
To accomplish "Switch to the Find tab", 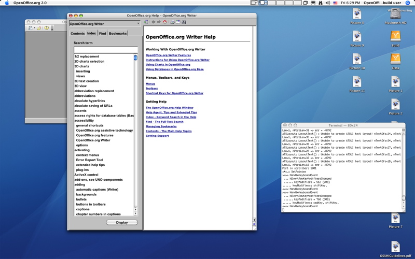I will (102, 33).
